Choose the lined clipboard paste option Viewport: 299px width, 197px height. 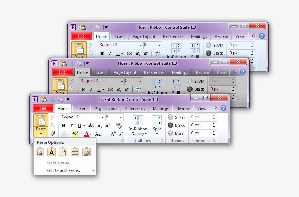[75, 152]
